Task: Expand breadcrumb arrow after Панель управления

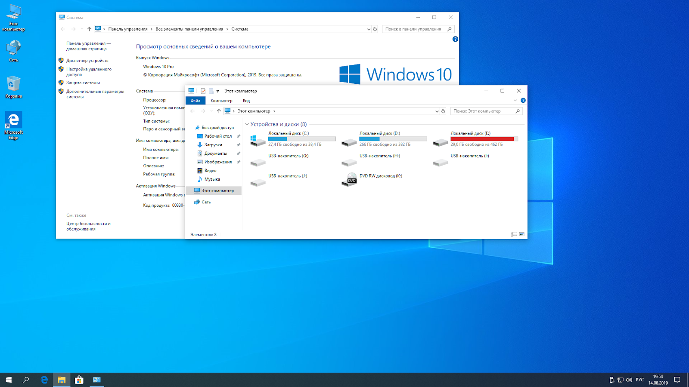Action: click(x=152, y=29)
